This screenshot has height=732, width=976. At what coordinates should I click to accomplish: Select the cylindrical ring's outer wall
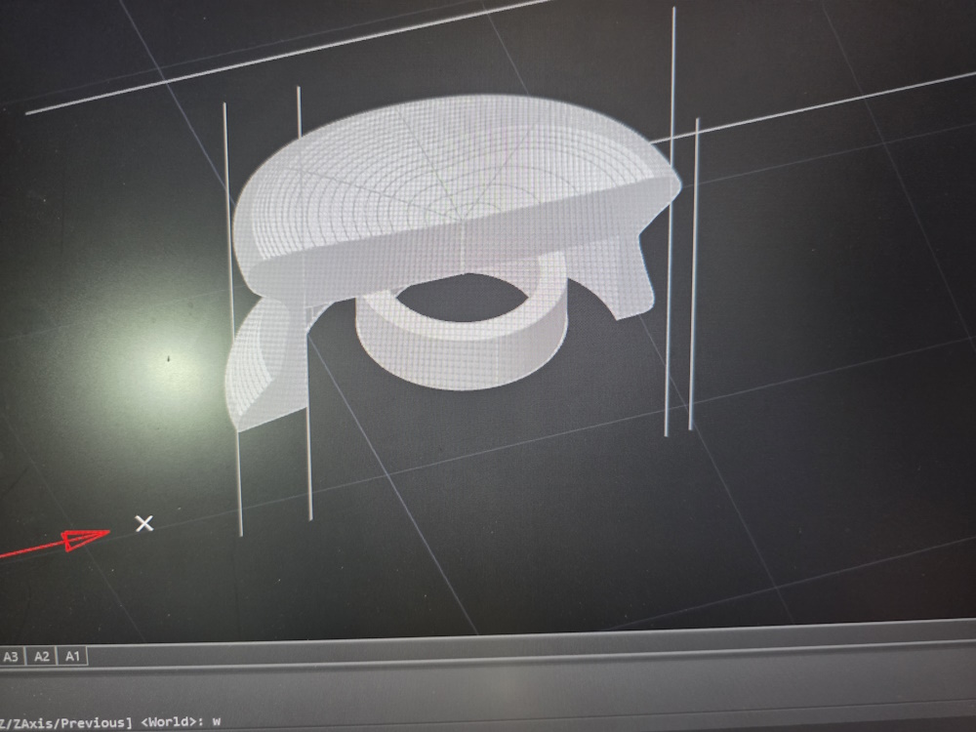click(459, 356)
